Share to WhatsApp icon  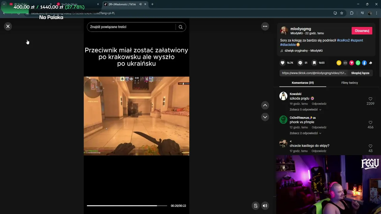click(358, 63)
